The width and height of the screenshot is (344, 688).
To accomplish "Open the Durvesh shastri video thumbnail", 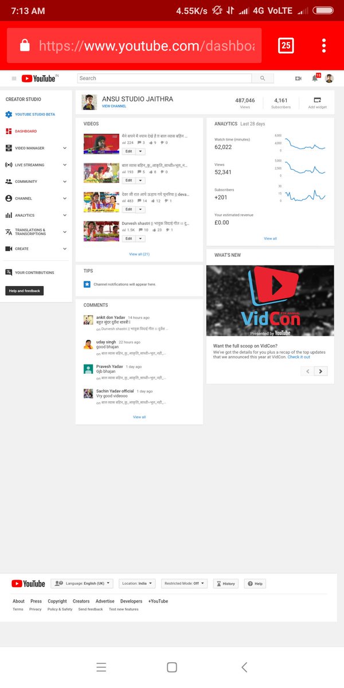I will (x=101, y=231).
